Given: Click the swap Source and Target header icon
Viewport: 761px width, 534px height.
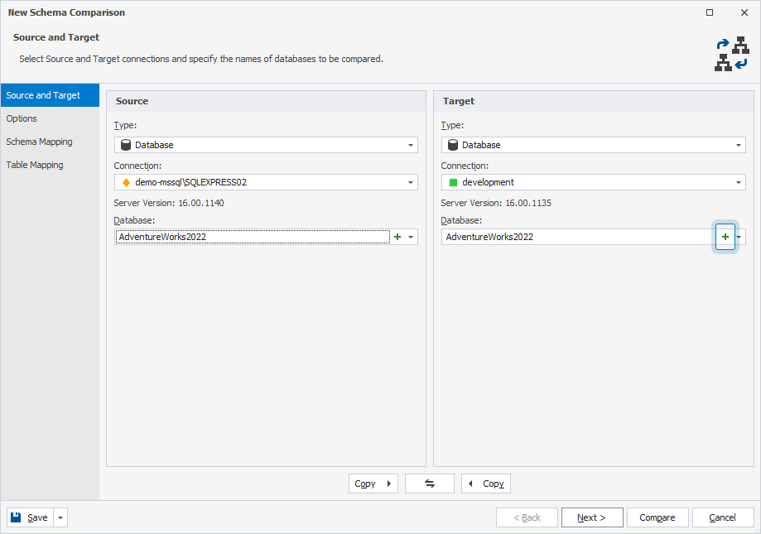Looking at the screenshot, I should click(x=732, y=53).
